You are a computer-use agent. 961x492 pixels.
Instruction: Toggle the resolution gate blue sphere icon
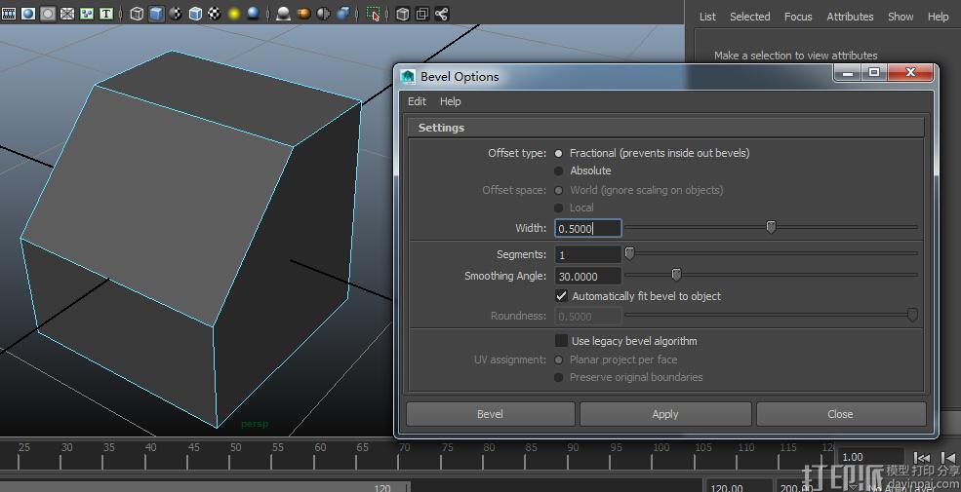point(28,14)
